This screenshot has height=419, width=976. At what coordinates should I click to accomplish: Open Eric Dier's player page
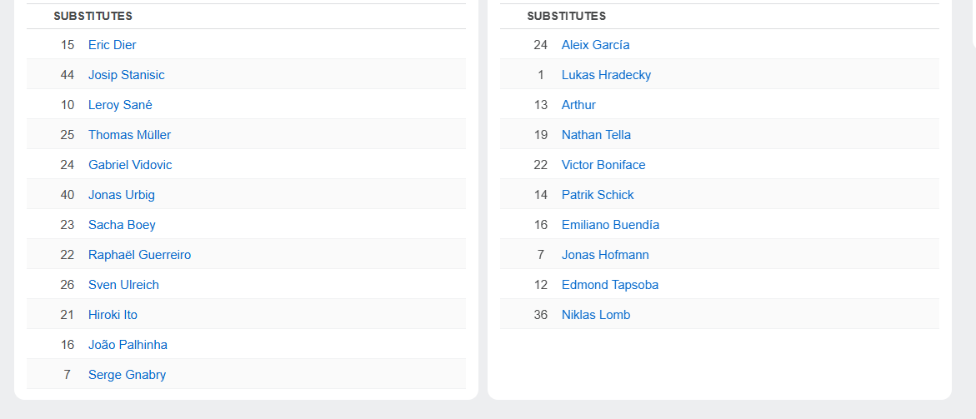[x=112, y=45]
